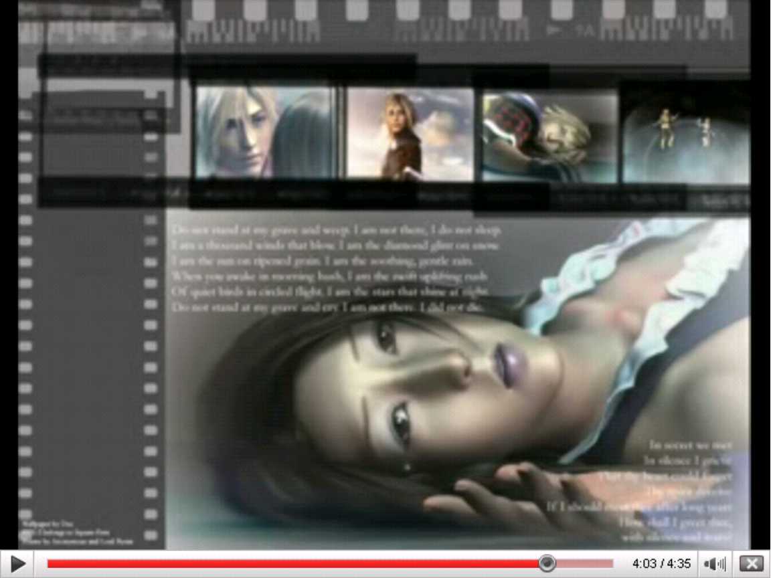Click the round seek handle on the progress bar
This screenshot has width=771, height=578.
546,563
